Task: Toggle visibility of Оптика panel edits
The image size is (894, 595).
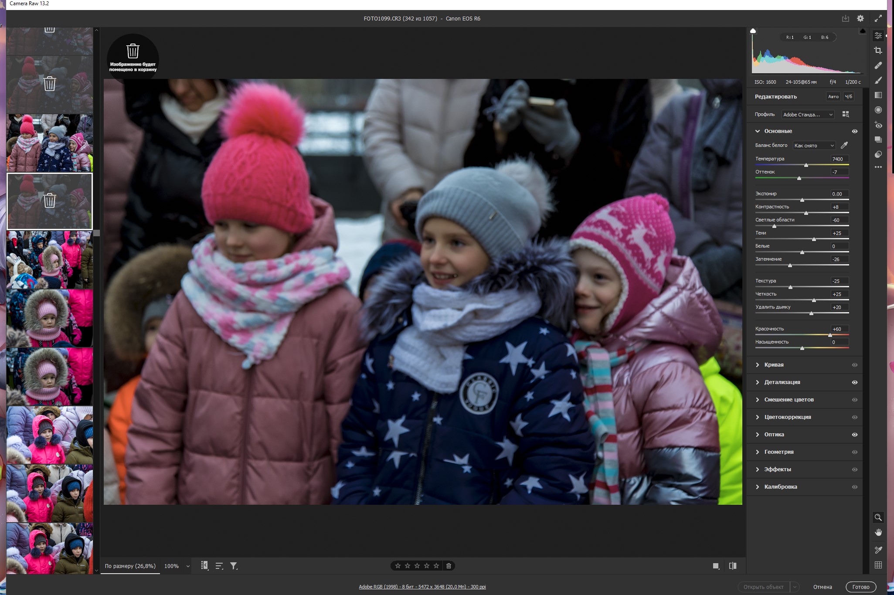Action: [854, 435]
